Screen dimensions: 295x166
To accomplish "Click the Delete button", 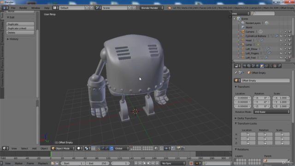I will point(20,33).
